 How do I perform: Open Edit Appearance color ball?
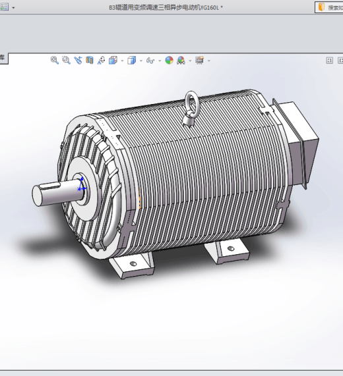[x=169, y=60]
